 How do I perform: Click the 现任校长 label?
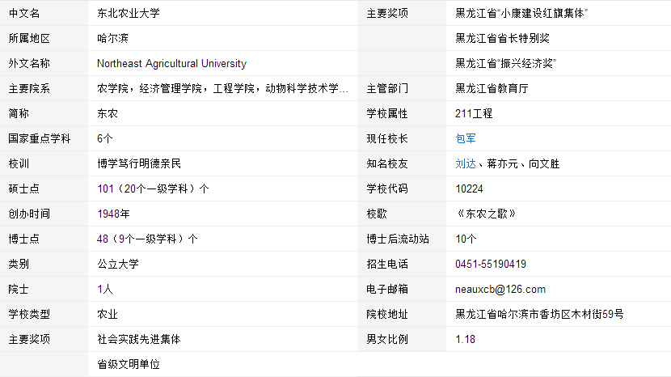click(387, 138)
